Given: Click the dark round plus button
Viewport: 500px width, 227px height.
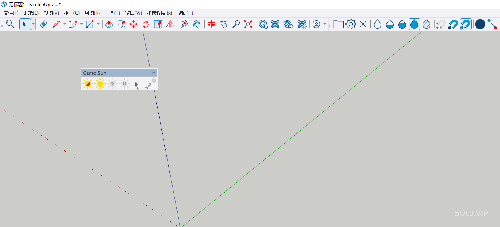Looking at the screenshot, I should [x=480, y=24].
